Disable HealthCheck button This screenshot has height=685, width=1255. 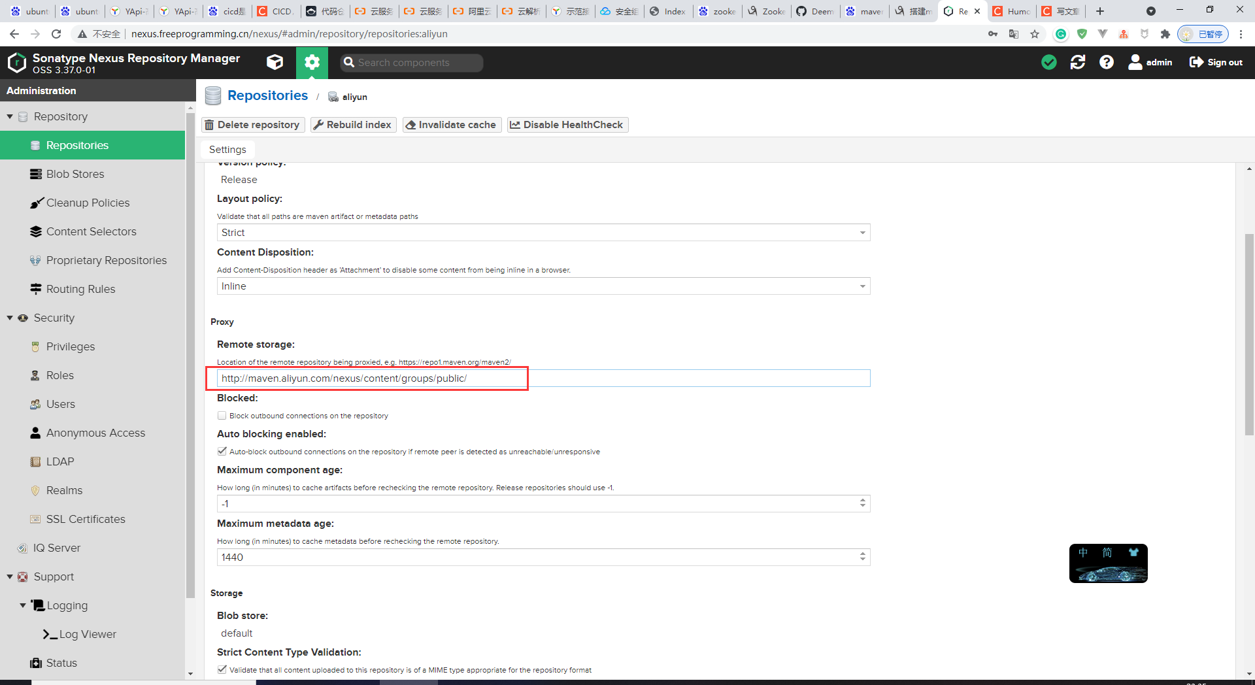(567, 125)
